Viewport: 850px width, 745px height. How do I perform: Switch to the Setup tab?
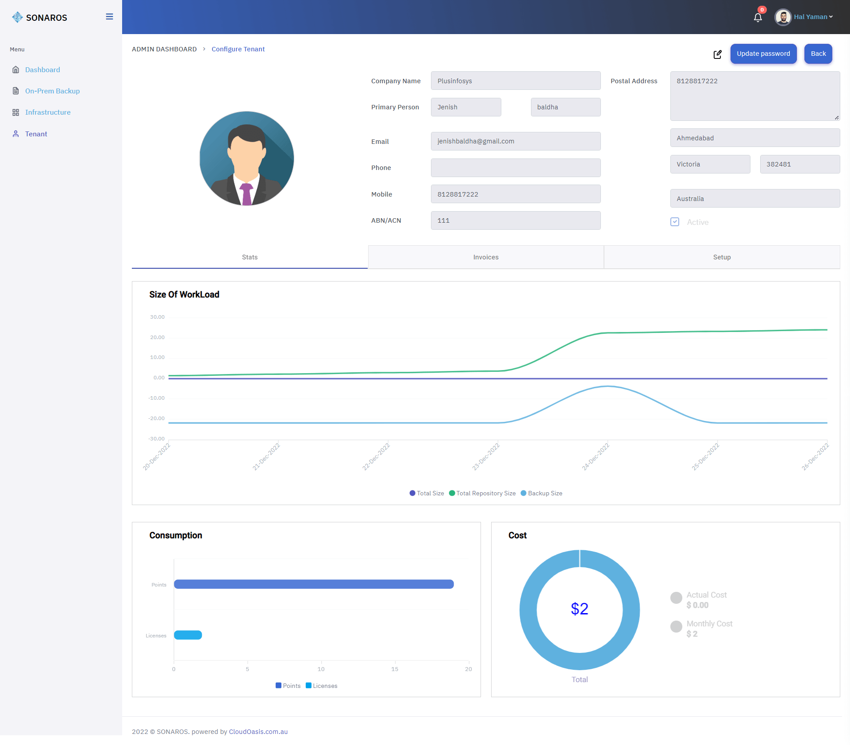(721, 257)
